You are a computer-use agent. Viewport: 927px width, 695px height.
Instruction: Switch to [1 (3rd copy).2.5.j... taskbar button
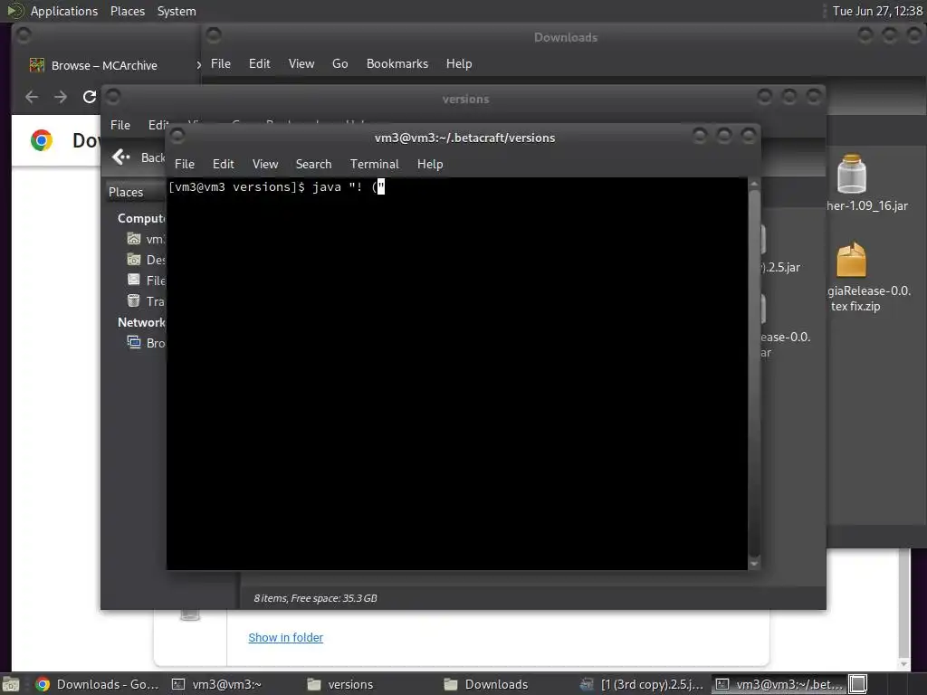point(642,684)
